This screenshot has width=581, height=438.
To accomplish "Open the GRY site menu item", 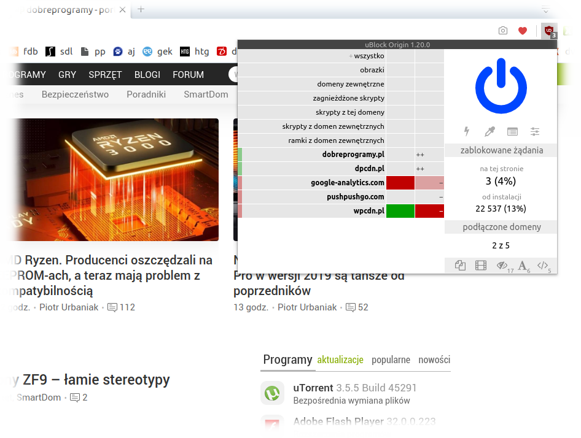I will 67,75.
